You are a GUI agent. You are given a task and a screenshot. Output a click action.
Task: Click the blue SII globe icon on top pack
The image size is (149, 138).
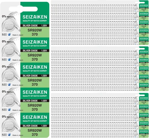(x=9, y=35)
